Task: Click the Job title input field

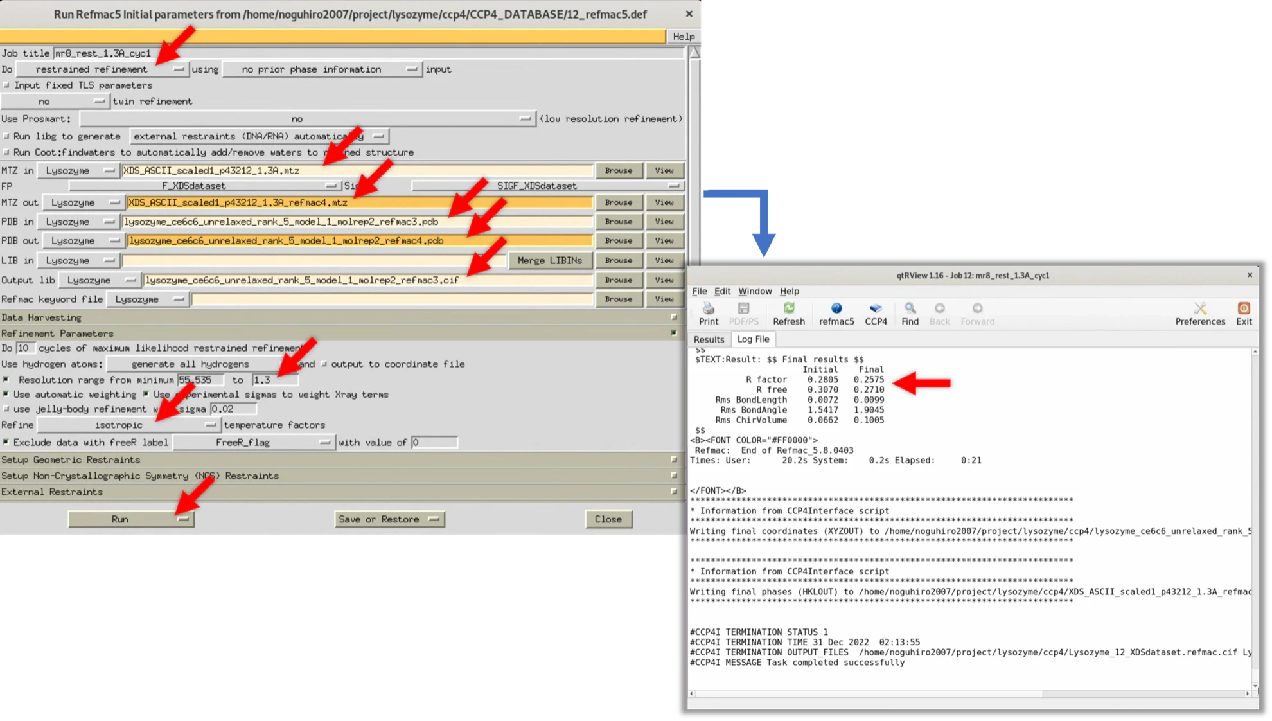Action: [x=368, y=53]
